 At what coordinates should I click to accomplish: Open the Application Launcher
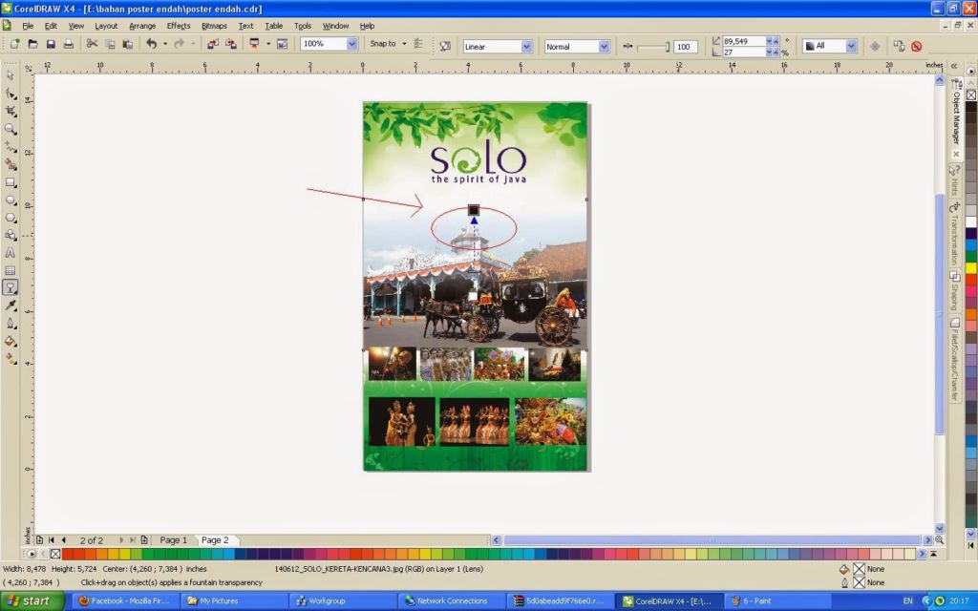click(x=254, y=44)
